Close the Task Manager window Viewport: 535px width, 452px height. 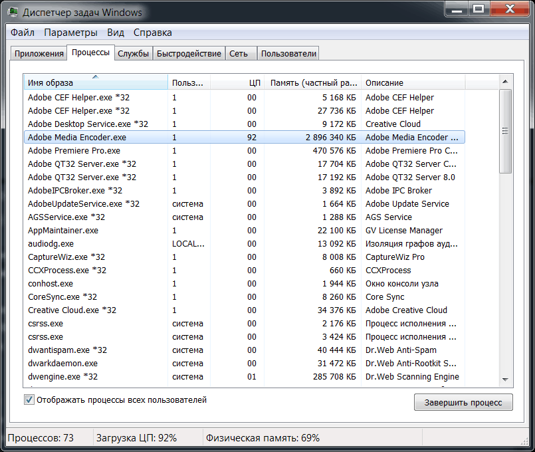tap(510, 9)
